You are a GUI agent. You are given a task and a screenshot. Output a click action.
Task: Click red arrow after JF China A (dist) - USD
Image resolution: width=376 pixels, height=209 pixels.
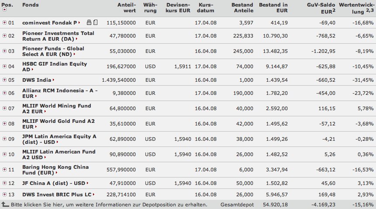point(87,183)
